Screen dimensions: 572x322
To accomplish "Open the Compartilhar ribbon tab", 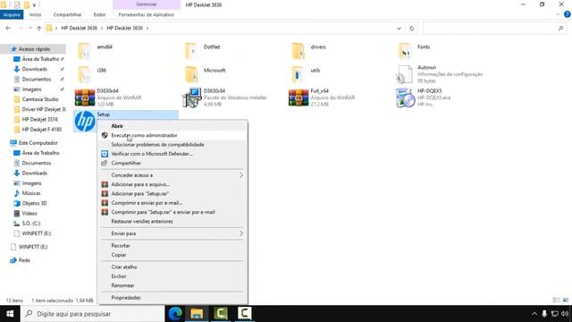I will [x=68, y=14].
